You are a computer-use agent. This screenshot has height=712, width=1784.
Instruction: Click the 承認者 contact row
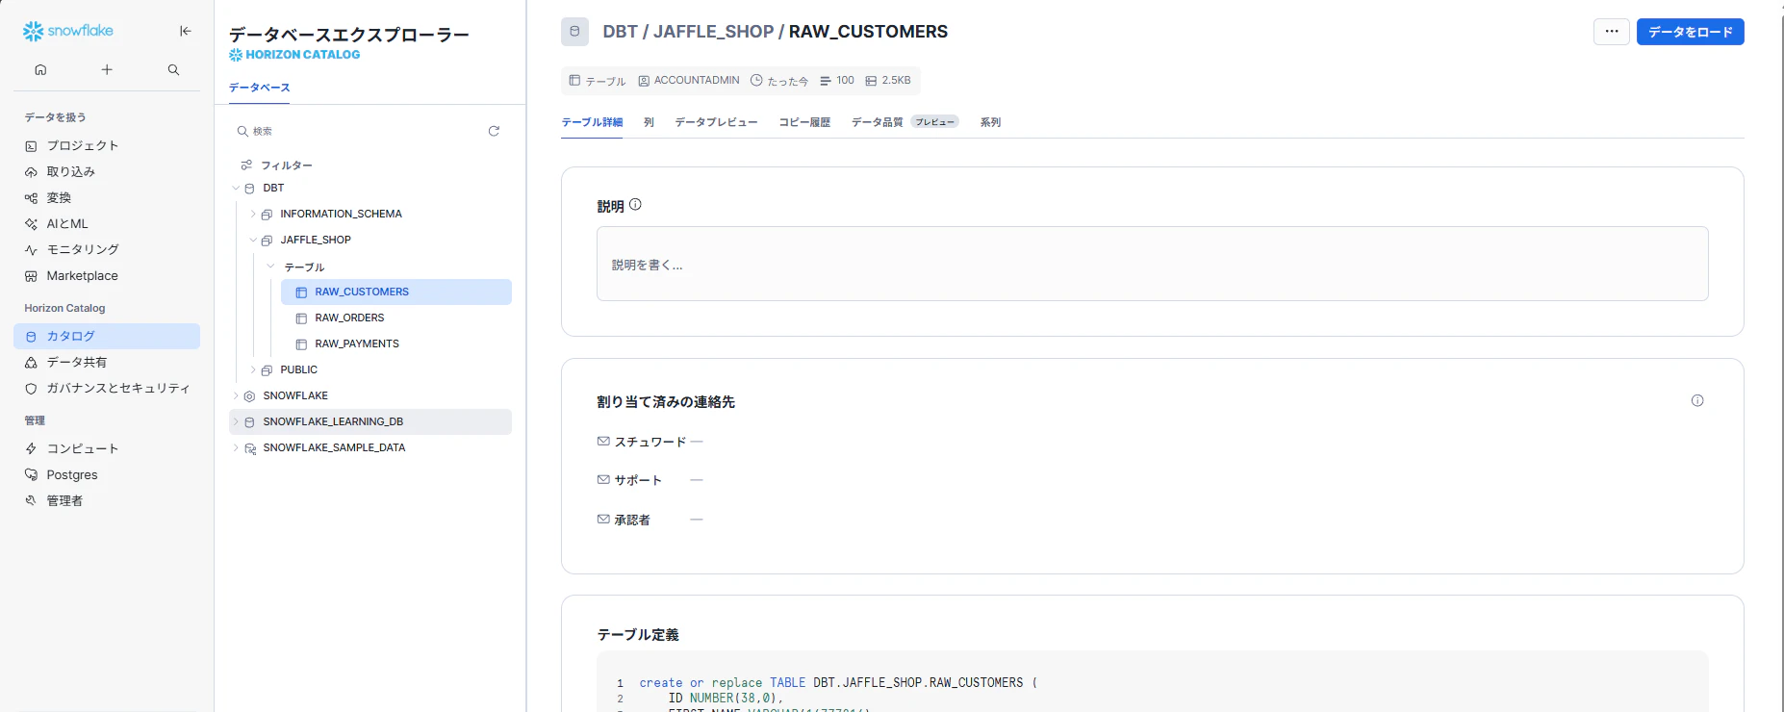[x=650, y=520]
